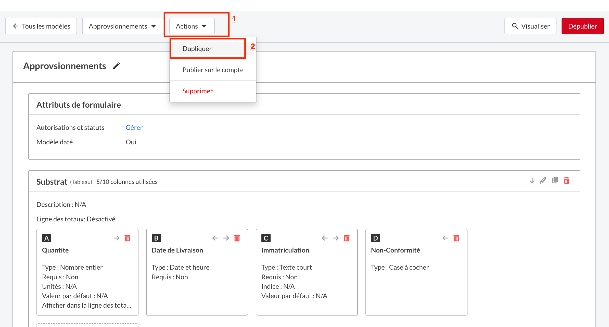
Task: Click the Substrat section heading
Action: (x=52, y=182)
